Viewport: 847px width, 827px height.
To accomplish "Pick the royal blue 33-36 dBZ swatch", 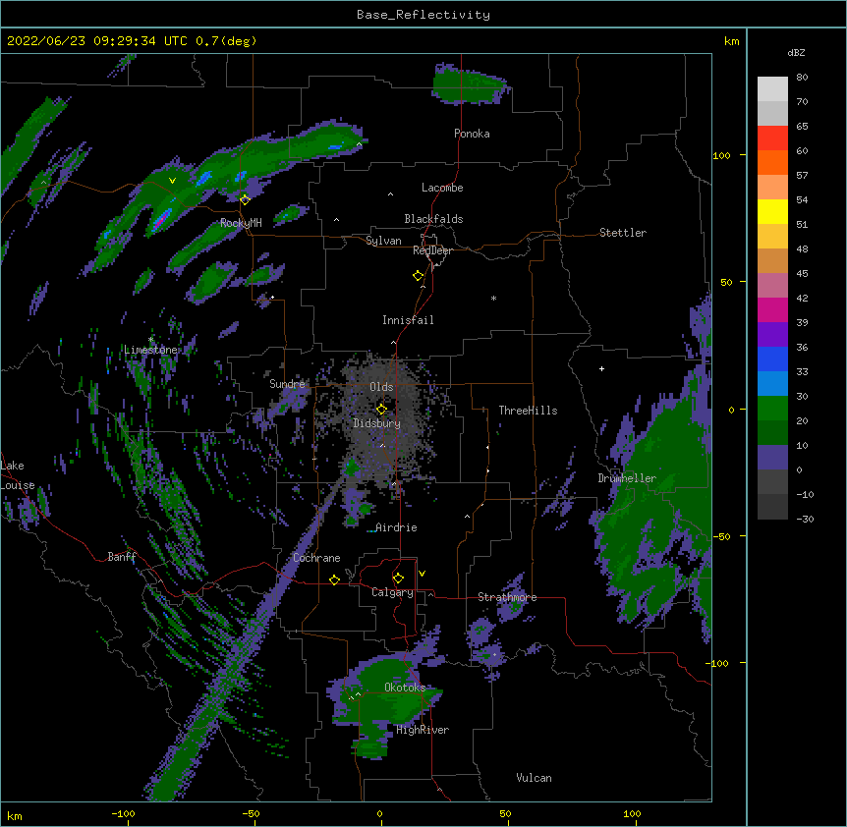I will pos(772,358).
